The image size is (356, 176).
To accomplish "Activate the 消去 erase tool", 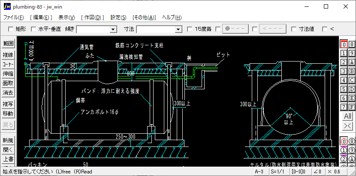I will click(x=8, y=92).
